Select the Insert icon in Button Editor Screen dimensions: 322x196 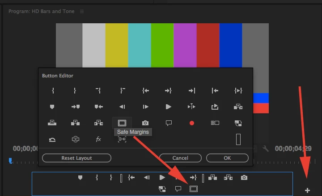pyautogui.click(x=238, y=107)
